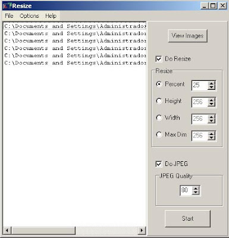
Task: Click the Start button
Action: [187, 218]
